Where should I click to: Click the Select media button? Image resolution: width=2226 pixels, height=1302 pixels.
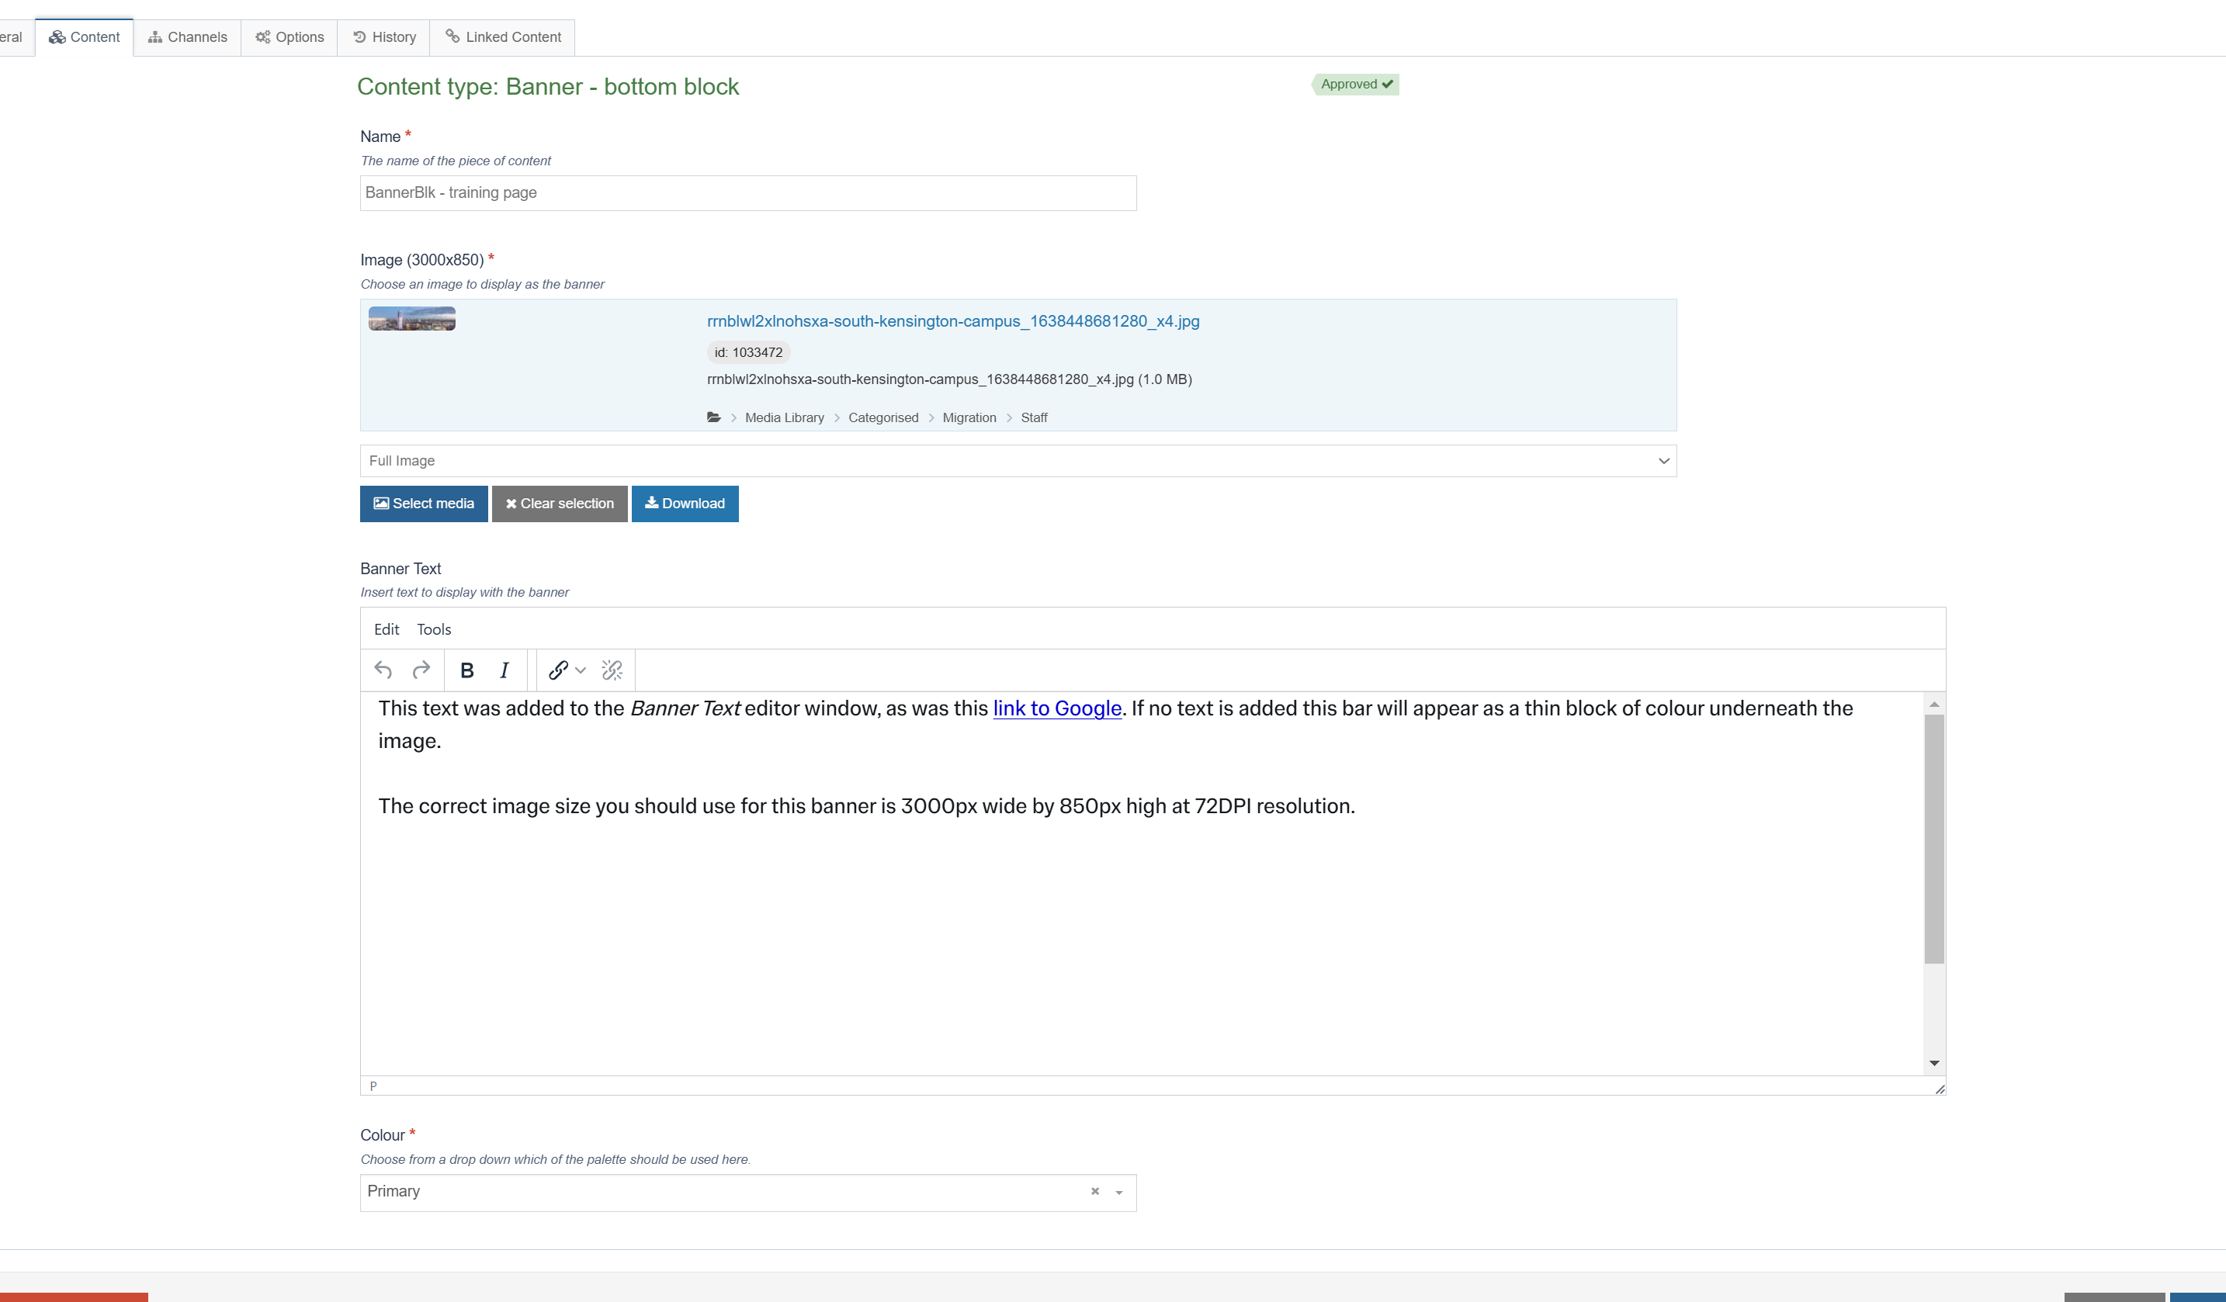click(x=424, y=504)
